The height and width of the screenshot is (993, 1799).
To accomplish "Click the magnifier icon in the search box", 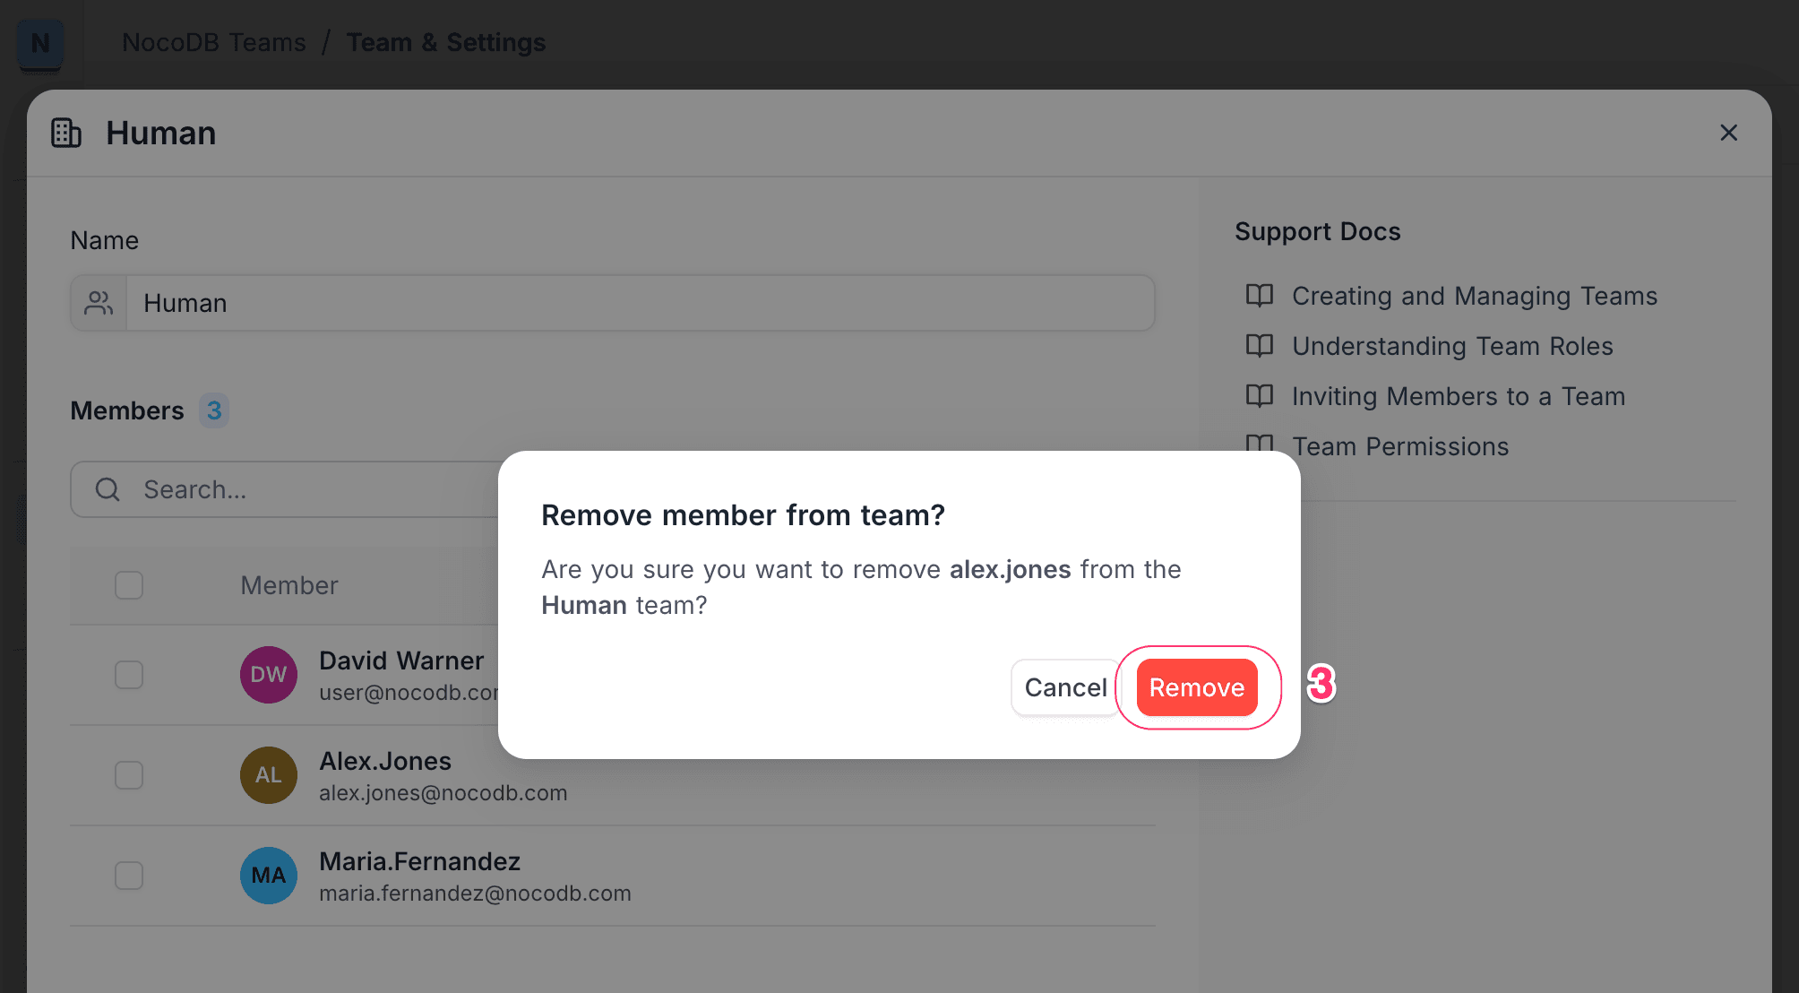I will click(108, 489).
